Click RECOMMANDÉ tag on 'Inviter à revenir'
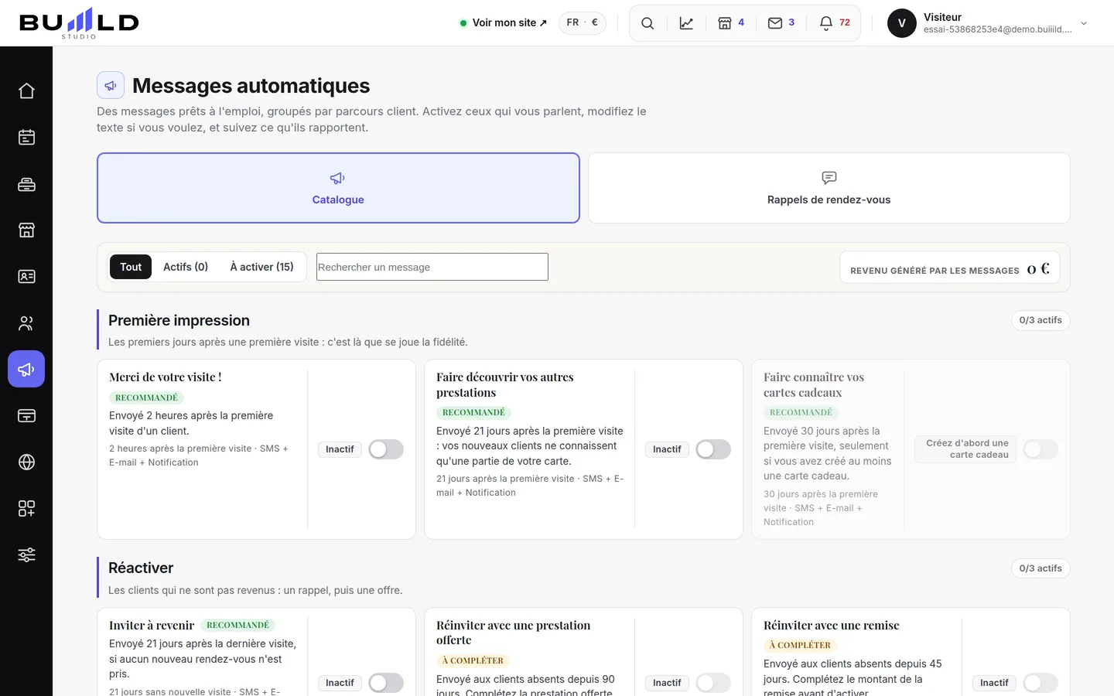 [238, 625]
